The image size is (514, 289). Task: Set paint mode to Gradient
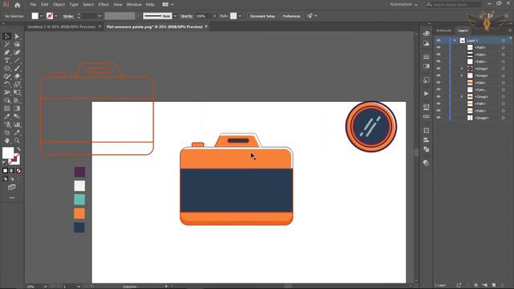coord(12,171)
